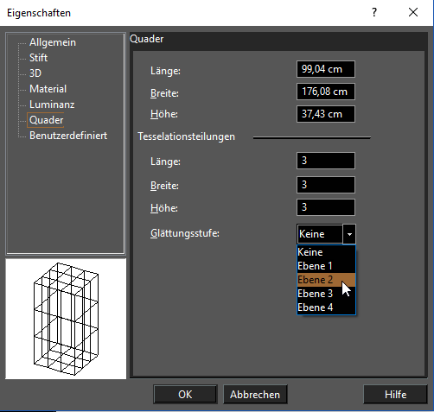Choose Keine from the smoothing list
The height and width of the screenshot is (412, 434).
click(x=326, y=252)
